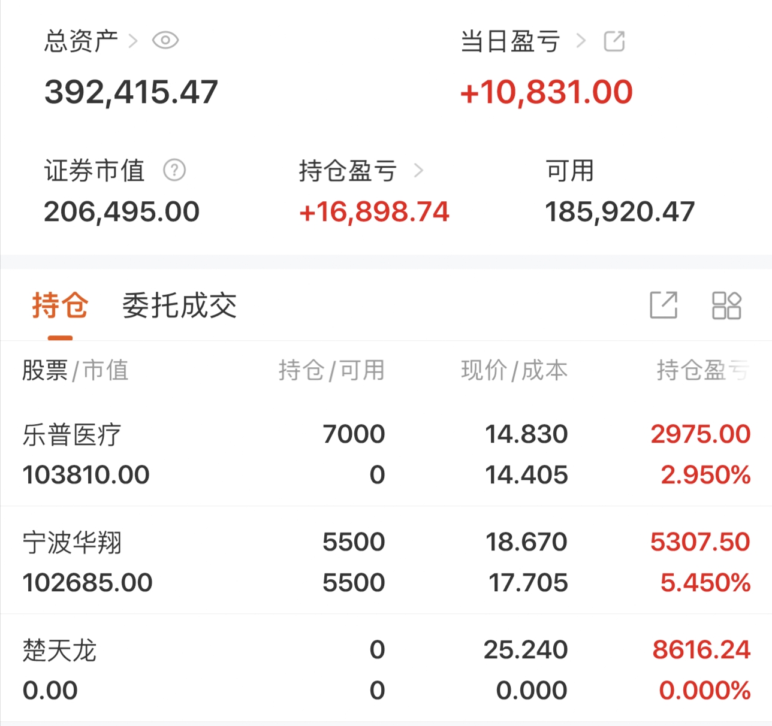Sort by 持仓盈亏 column header
Viewport: 772px width, 726px height.
click(x=702, y=370)
